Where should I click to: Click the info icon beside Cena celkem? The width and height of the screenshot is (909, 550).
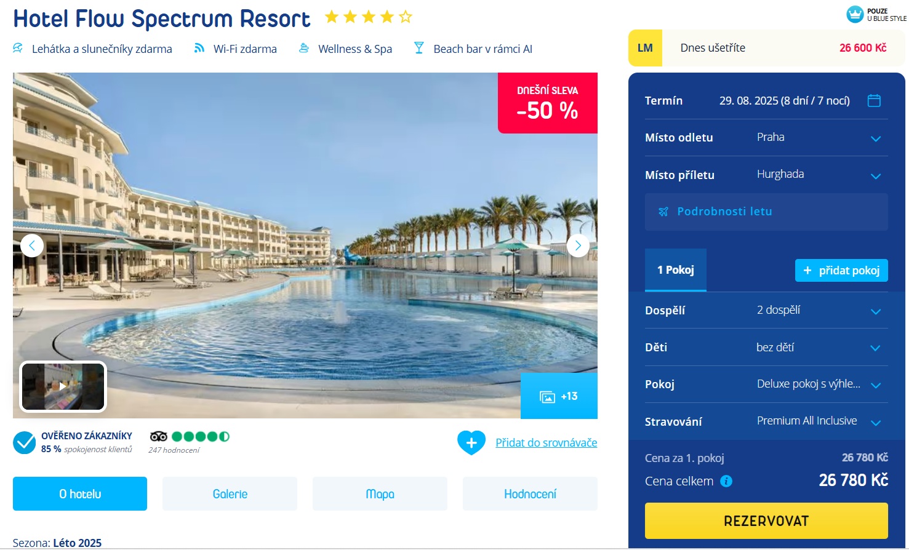click(x=726, y=481)
